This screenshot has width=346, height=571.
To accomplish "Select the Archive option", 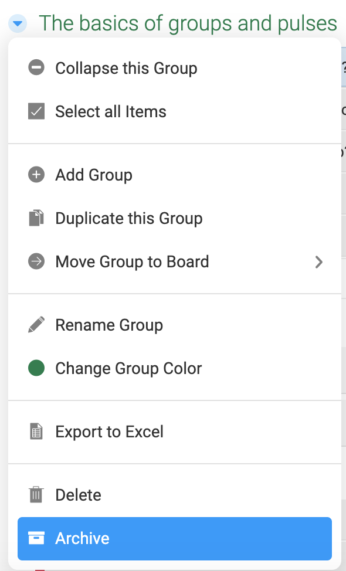I will pos(175,539).
